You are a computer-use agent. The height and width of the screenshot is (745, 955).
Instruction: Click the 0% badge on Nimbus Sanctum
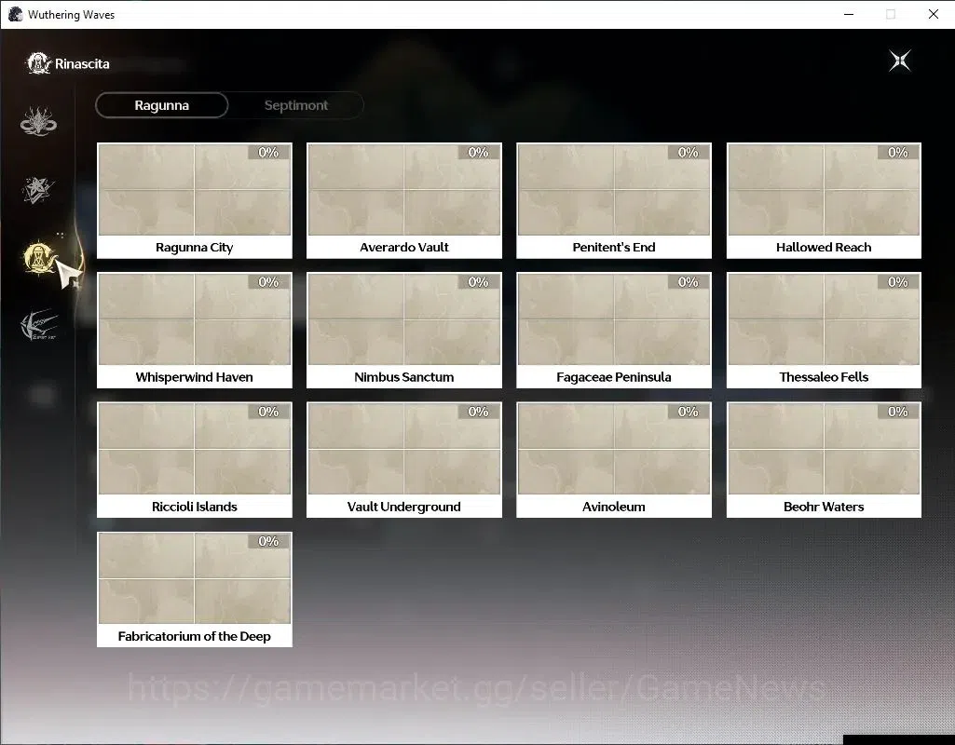(x=479, y=282)
